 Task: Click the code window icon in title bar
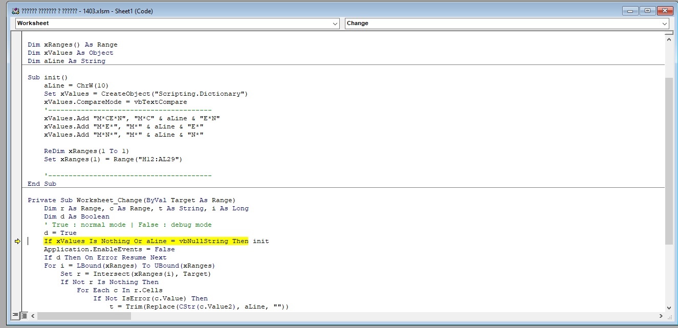click(x=16, y=11)
